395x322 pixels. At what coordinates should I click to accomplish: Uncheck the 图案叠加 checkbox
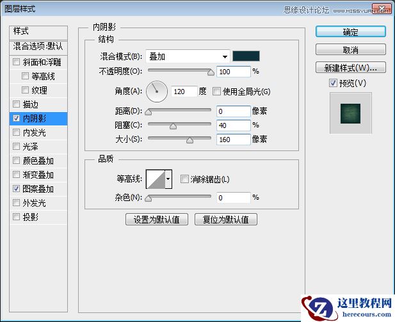(16, 188)
